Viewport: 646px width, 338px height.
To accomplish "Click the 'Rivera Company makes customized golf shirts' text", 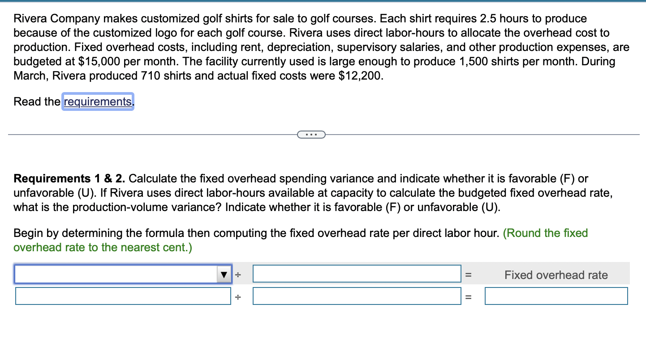I will (x=133, y=19).
